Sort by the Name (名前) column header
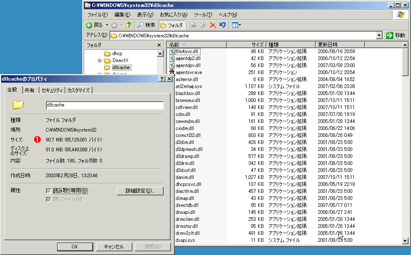411x255 pixels. point(196,44)
